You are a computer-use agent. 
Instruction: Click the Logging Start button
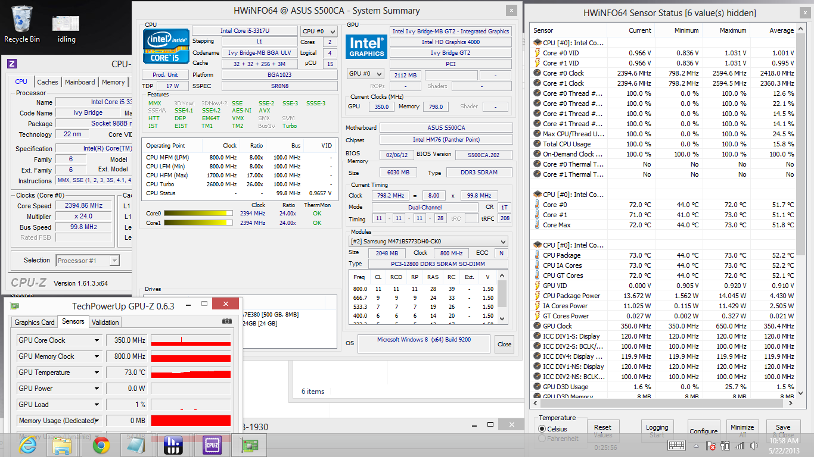point(657,431)
